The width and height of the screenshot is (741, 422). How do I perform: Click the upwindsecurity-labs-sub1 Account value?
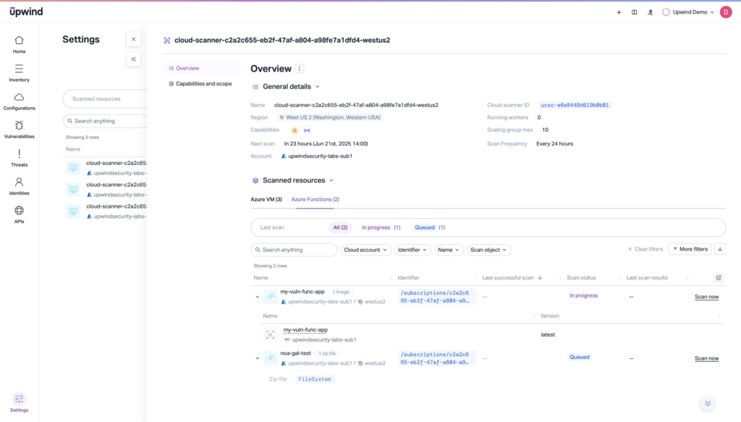(x=317, y=156)
